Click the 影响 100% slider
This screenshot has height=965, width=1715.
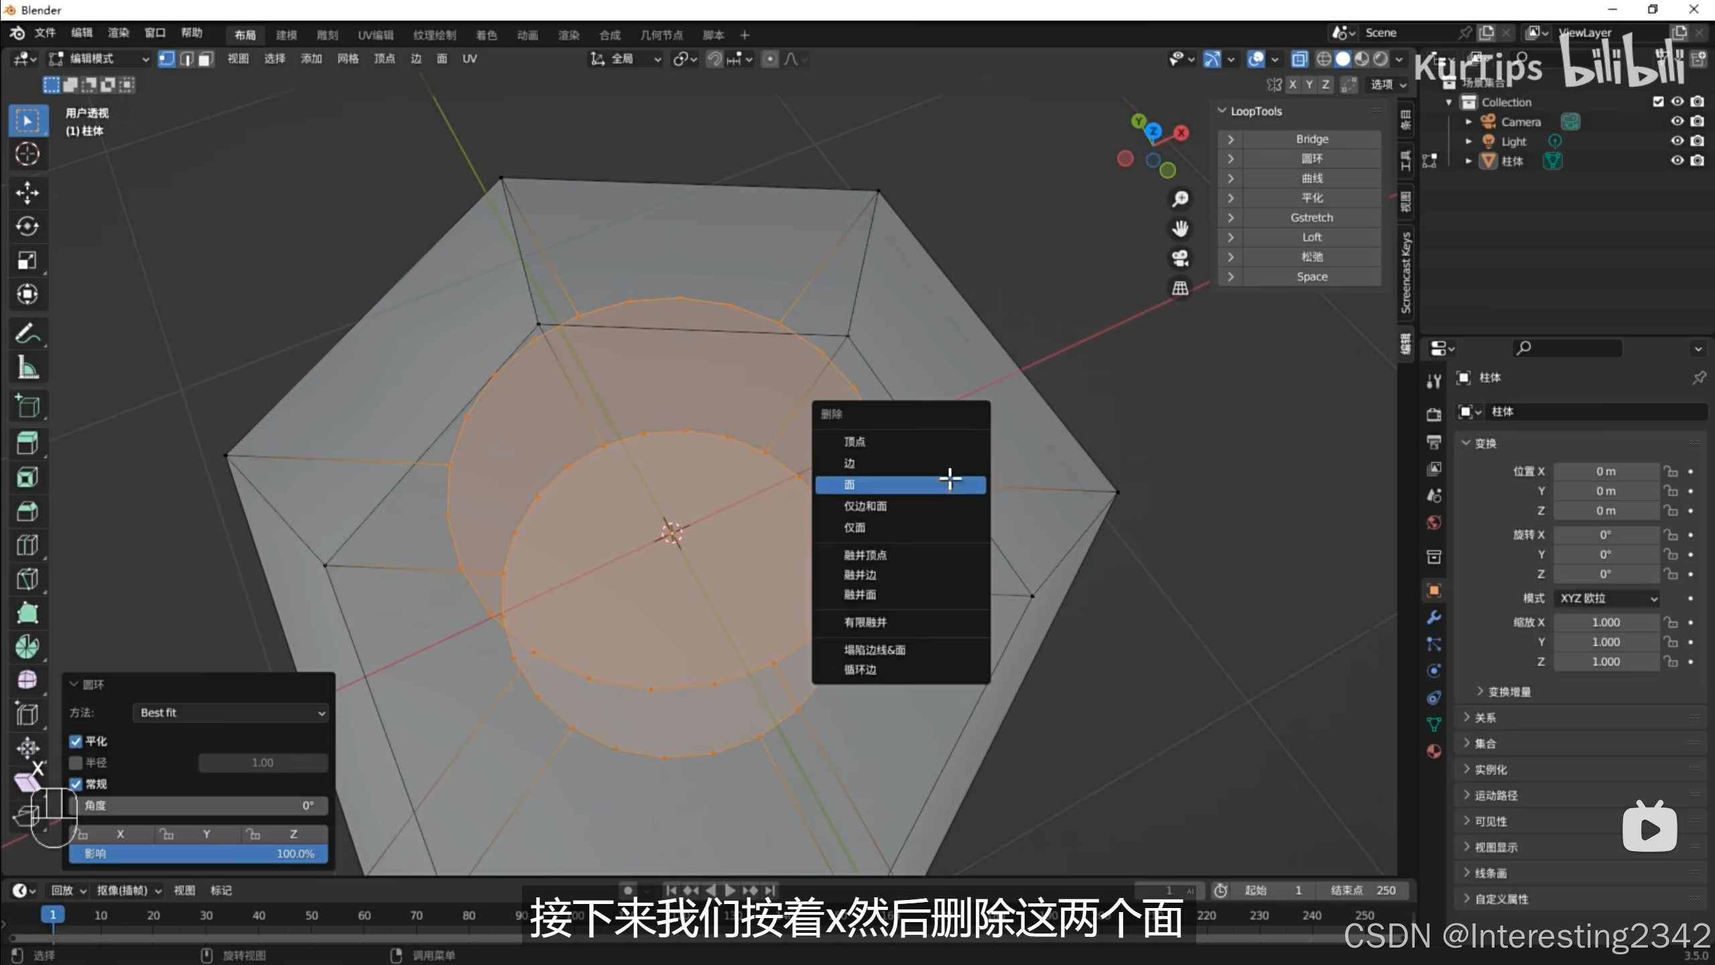click(x=198, y=854)
